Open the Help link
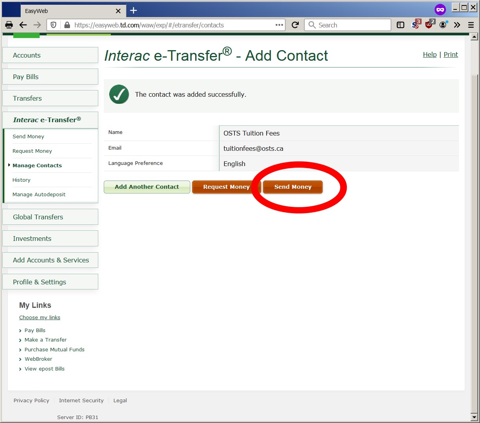This screenshot has height=423, width=480. [x=429, y=54]
